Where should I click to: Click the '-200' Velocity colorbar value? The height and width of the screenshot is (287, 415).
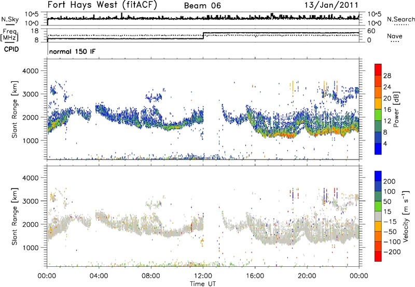392,252
